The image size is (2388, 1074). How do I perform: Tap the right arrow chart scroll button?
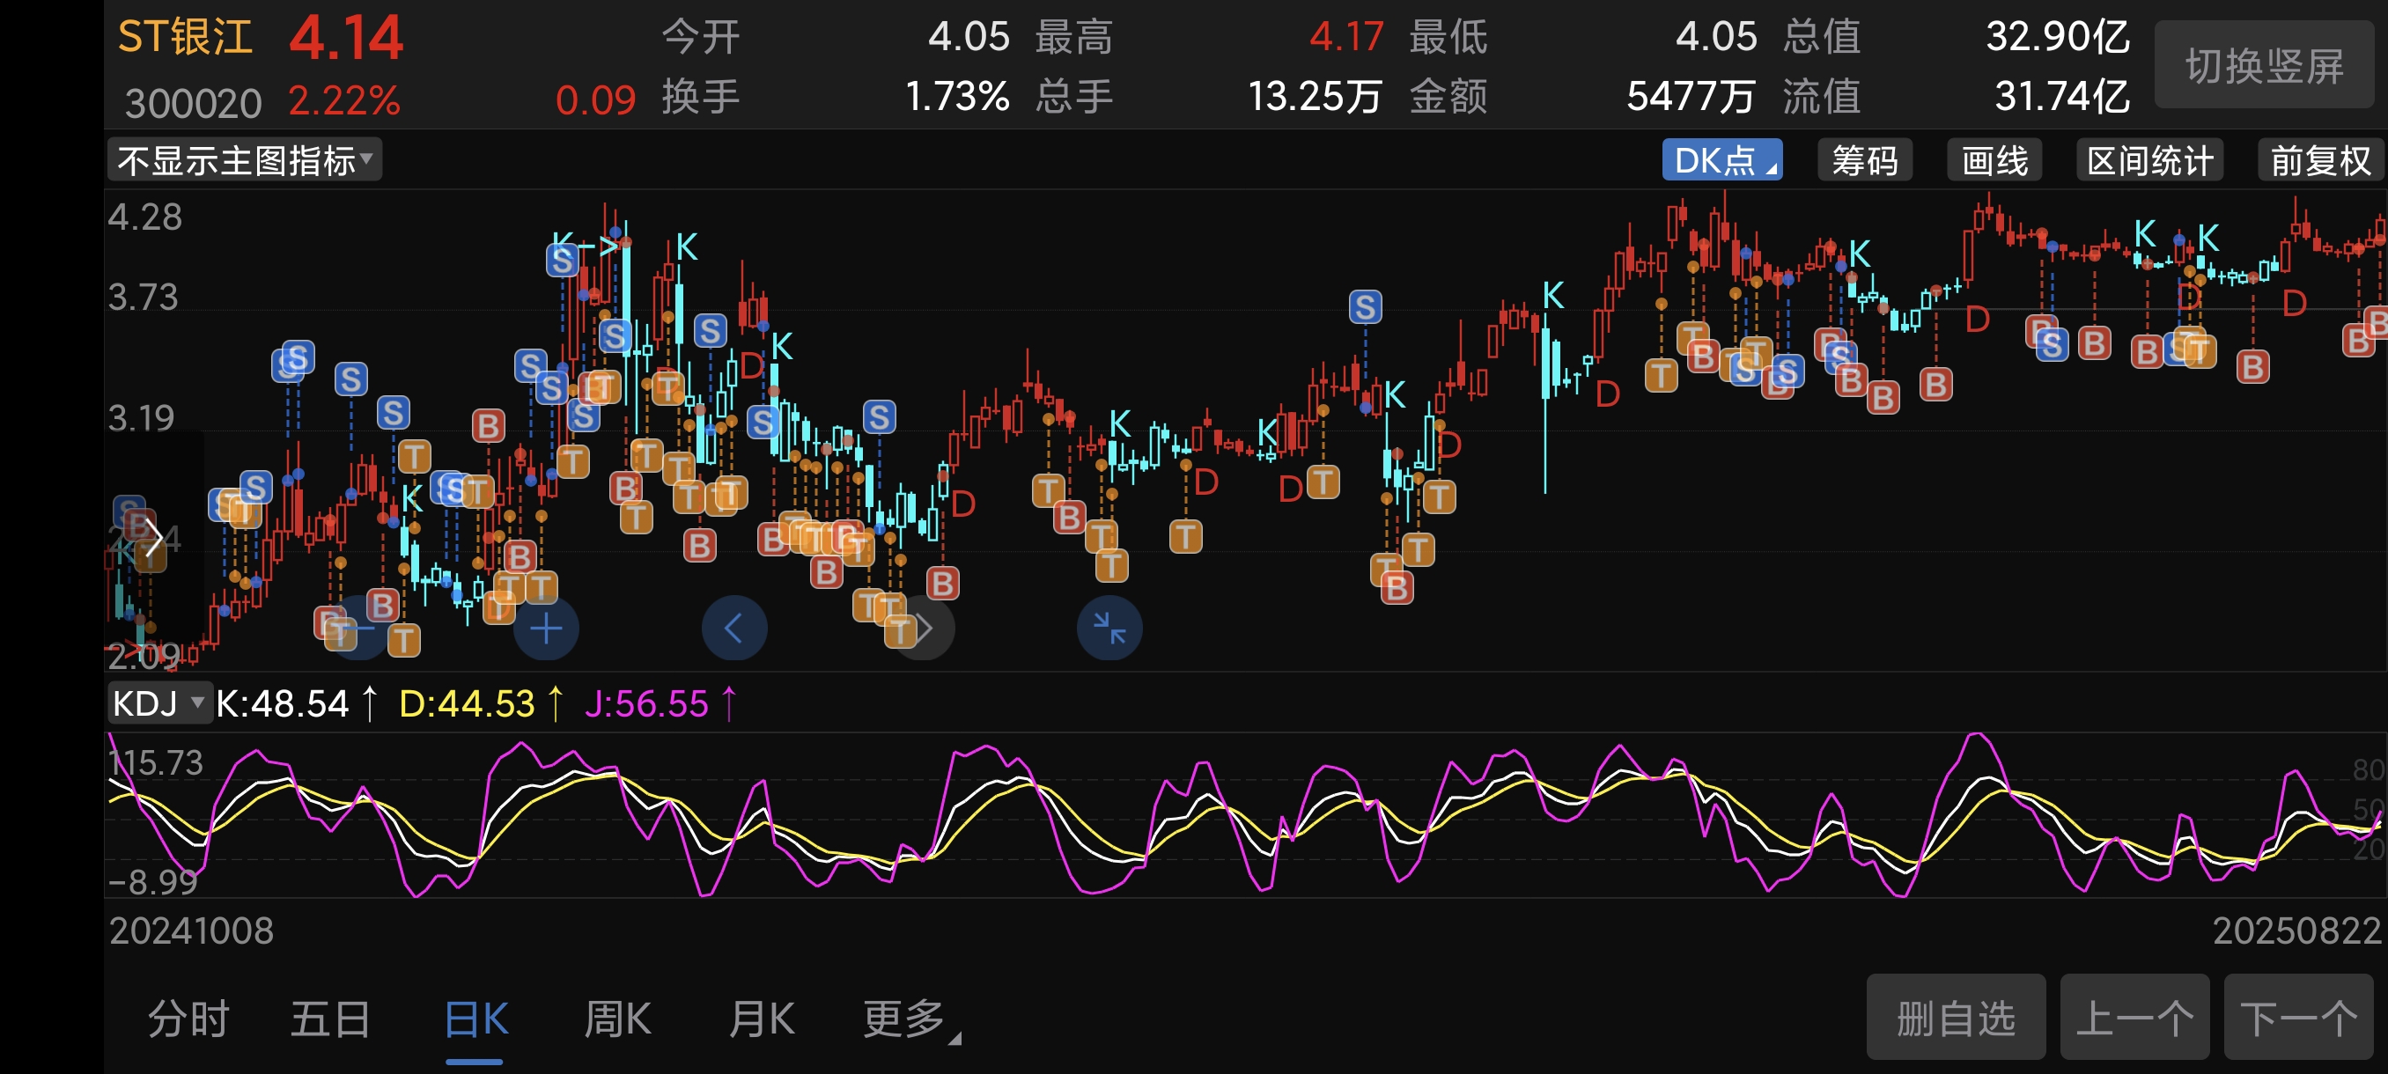tap(923, 629)
